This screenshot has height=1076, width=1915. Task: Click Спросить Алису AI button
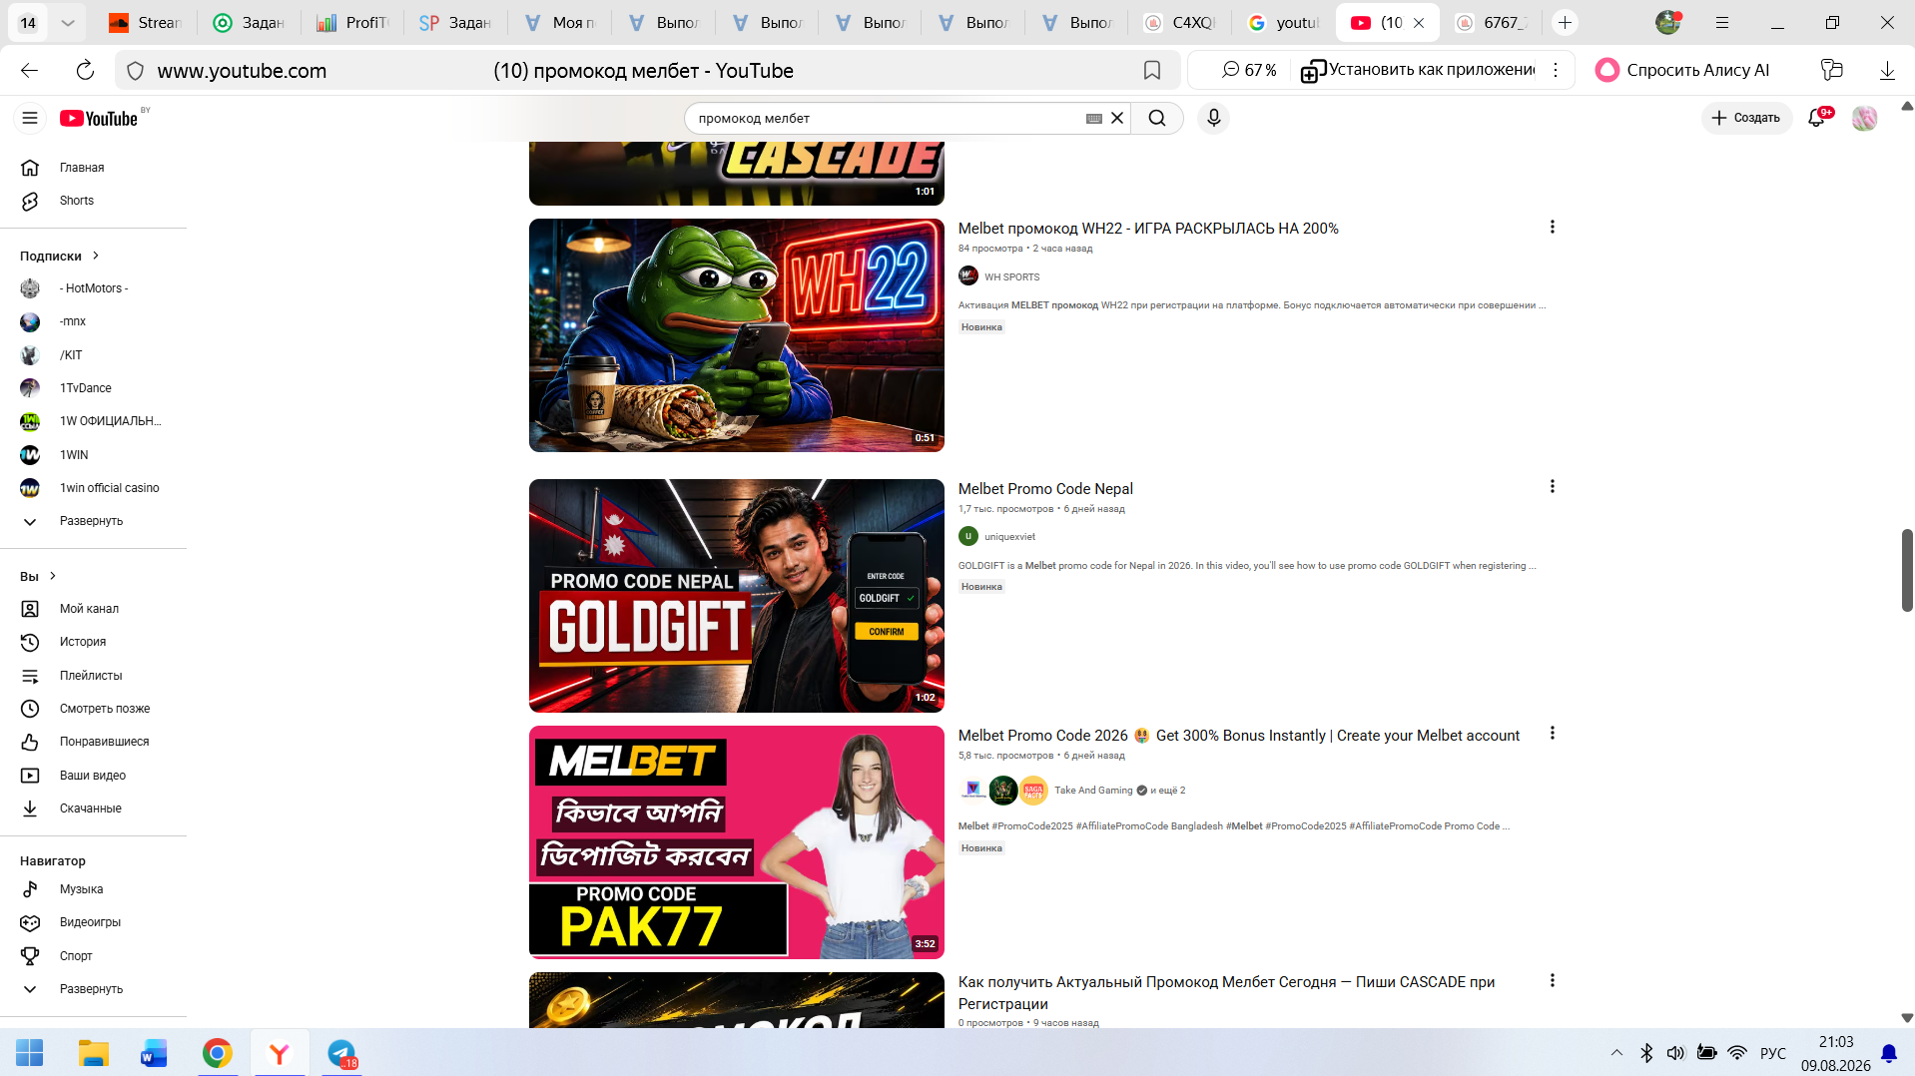[1683, 70]
